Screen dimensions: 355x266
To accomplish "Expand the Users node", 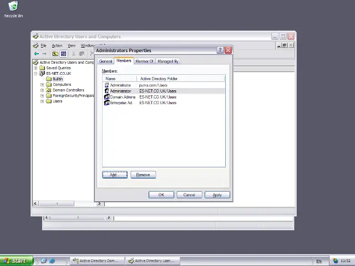I will point(42,101).
